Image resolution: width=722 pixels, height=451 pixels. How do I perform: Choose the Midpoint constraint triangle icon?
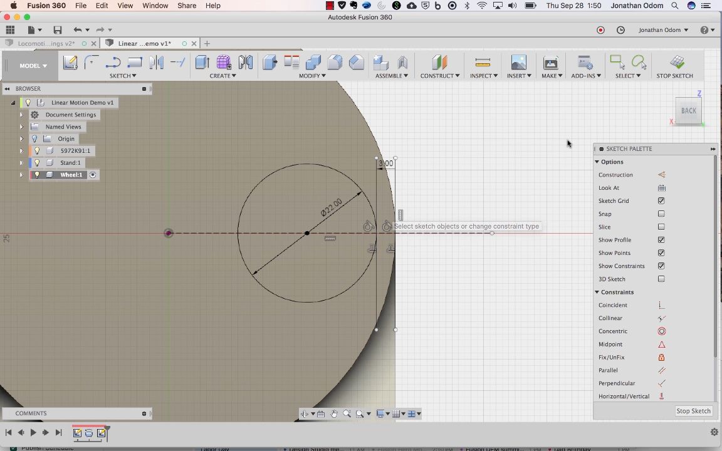[x=661, y=345]
